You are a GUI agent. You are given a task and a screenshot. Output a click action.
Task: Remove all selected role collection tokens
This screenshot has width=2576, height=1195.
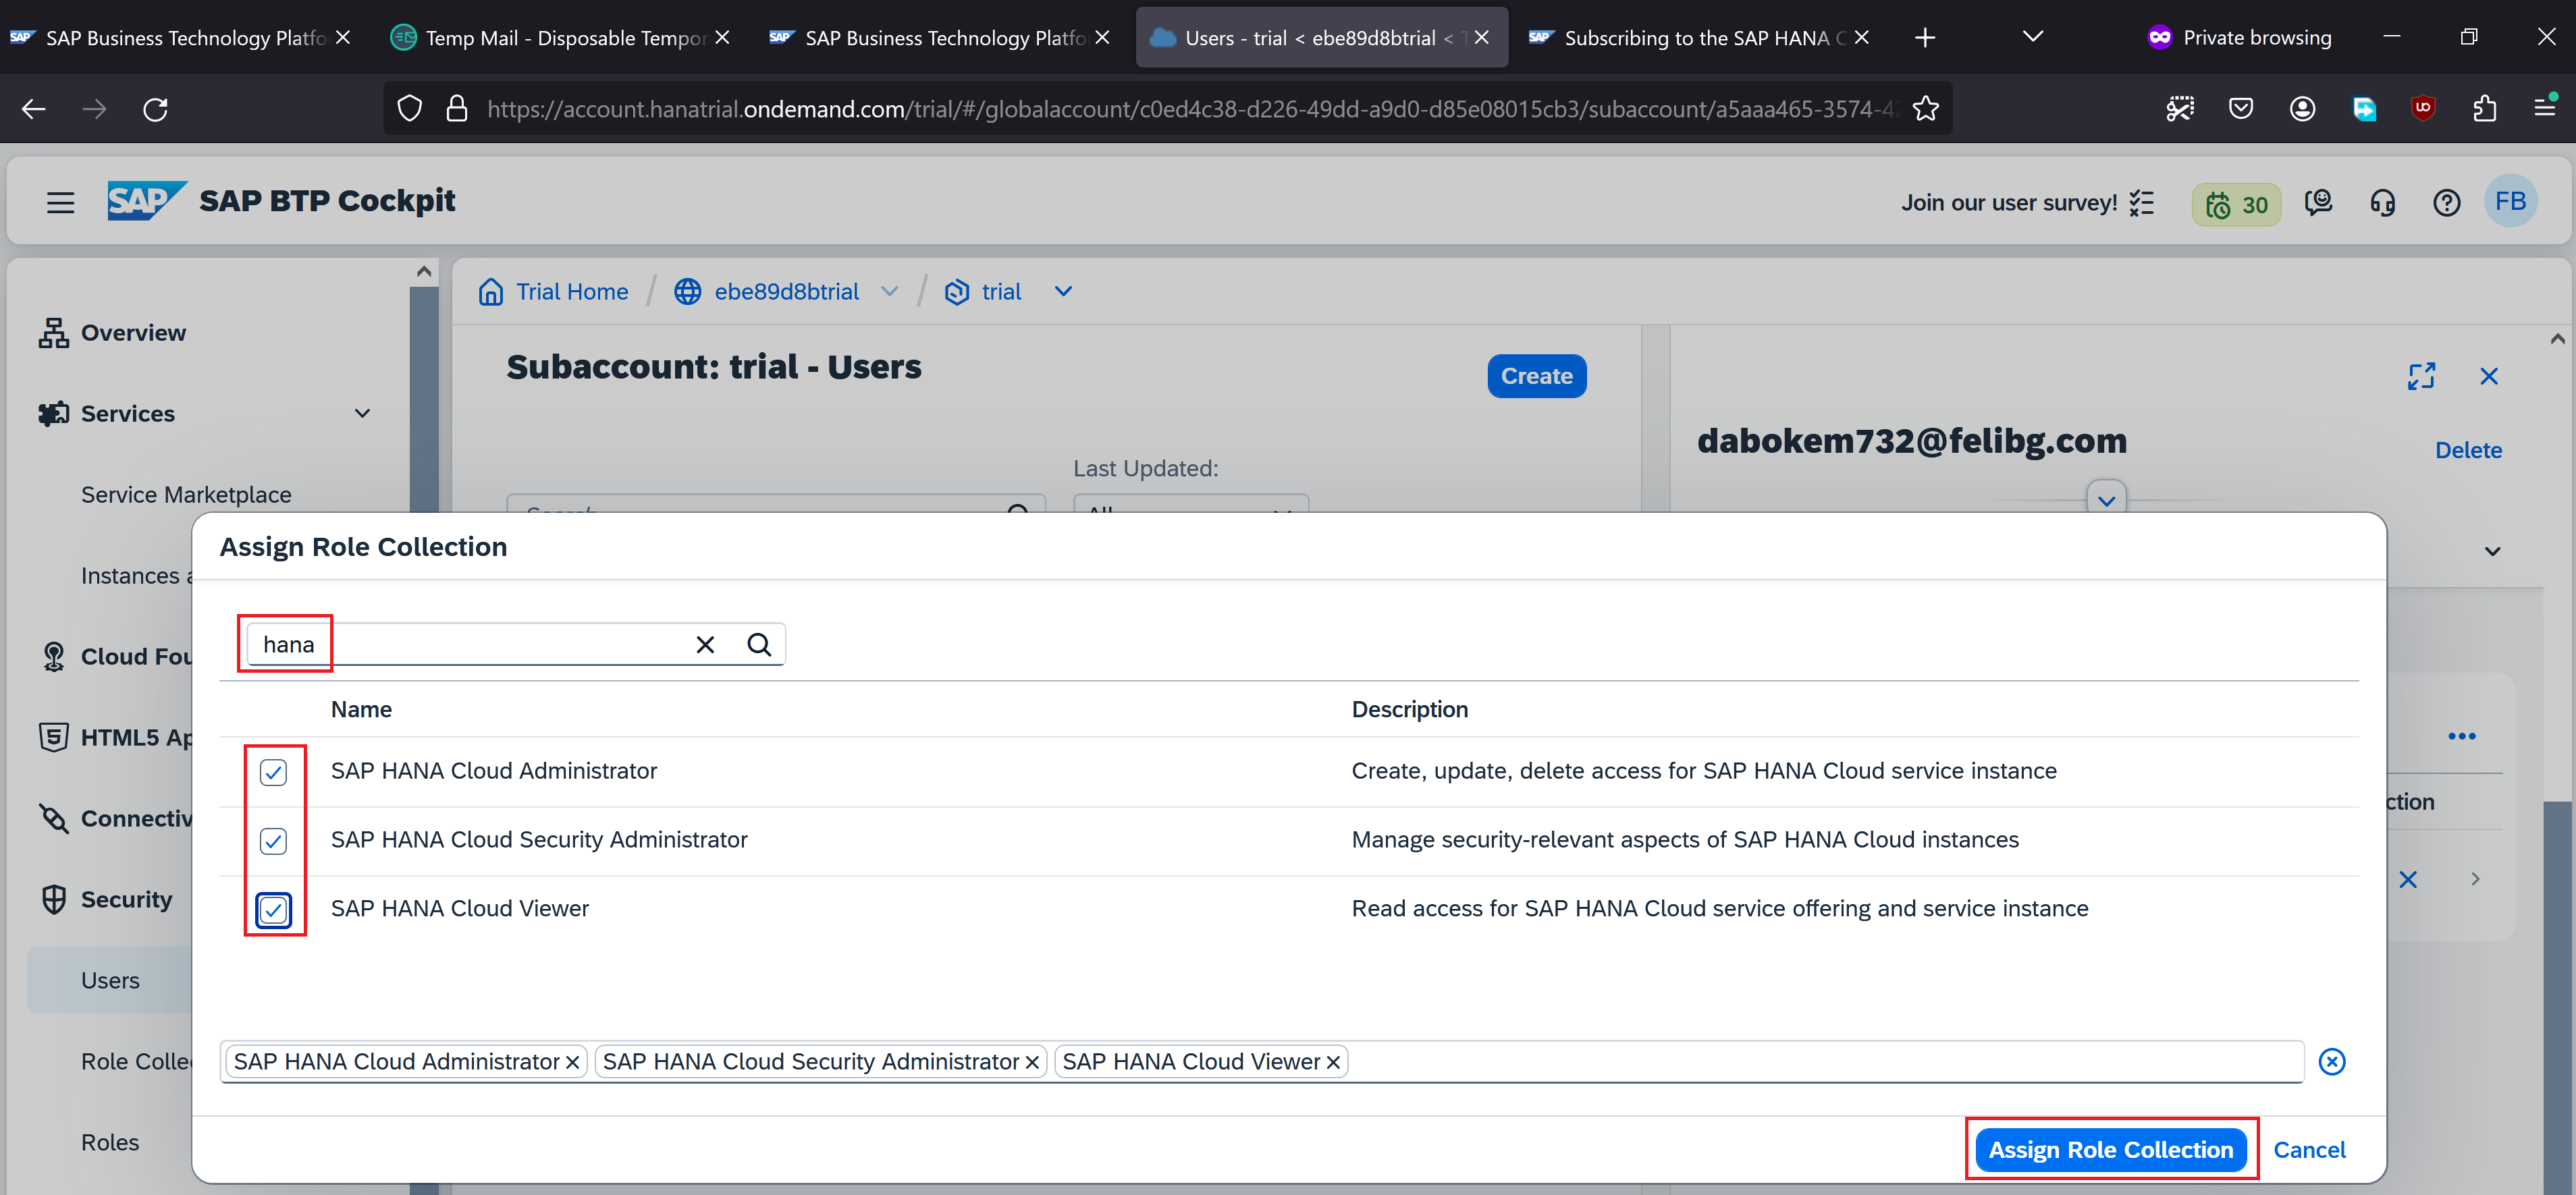click(x=2332, y=1061)
